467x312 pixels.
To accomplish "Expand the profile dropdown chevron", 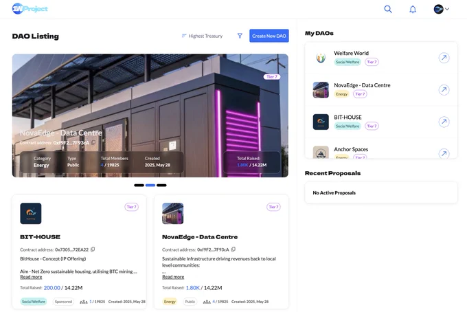I will click(x=447, y=9).
